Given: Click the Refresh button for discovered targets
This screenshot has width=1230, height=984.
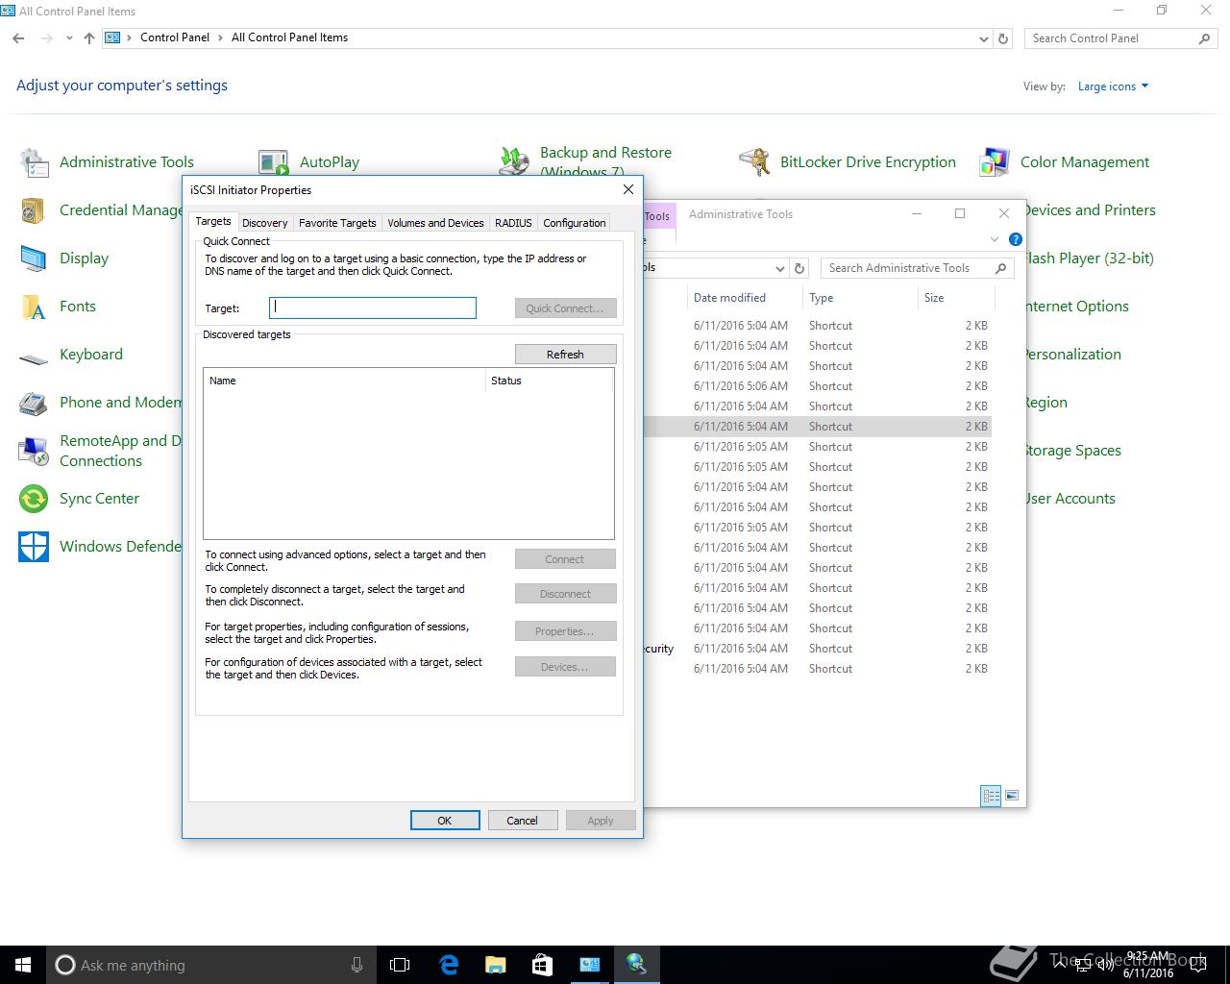Looking at the screenshot, I should (x=565, y=355).
